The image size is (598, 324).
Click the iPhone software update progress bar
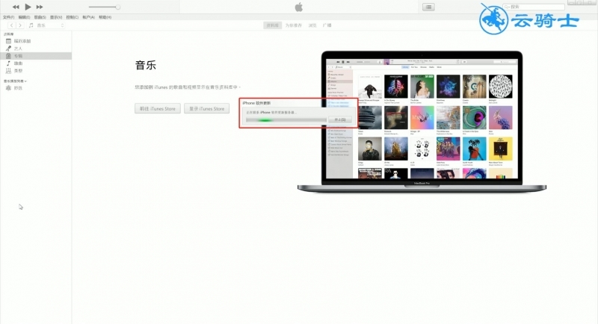286,120
